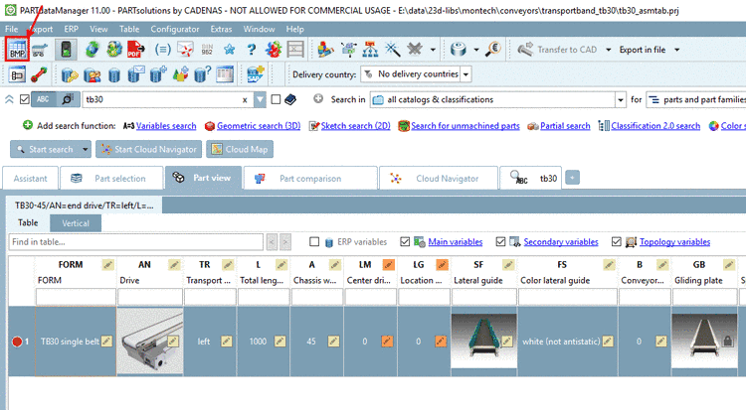746x410 pixels.
Task: Click the envelope mail icon in toolbar
Action: click(x=185, y=50)
